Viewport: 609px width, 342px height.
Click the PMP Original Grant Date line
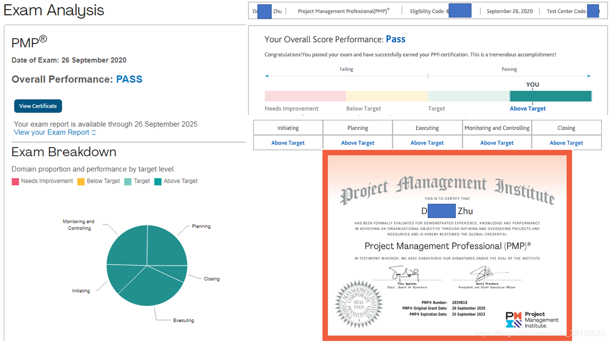click(443, 308)
